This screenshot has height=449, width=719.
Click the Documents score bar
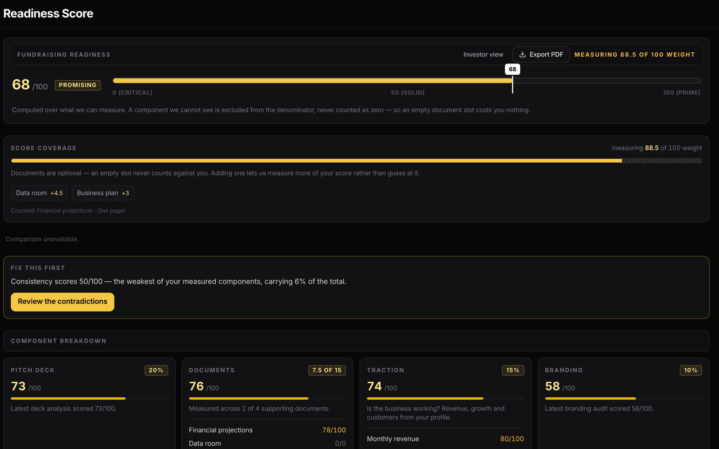pos(267,398)
